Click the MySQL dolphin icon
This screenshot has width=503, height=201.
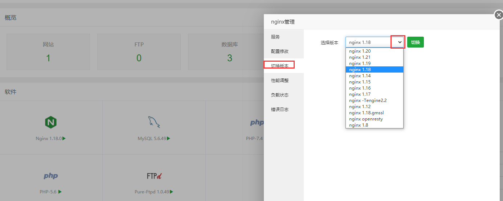[x=154, y=122]
